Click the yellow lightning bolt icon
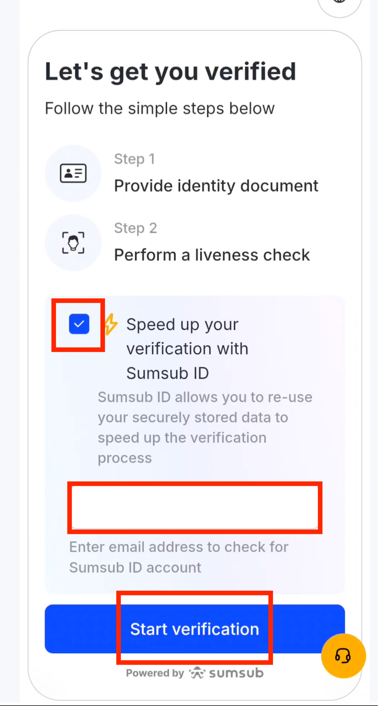This screenshot has height=706, width=378. pos(111,324)
